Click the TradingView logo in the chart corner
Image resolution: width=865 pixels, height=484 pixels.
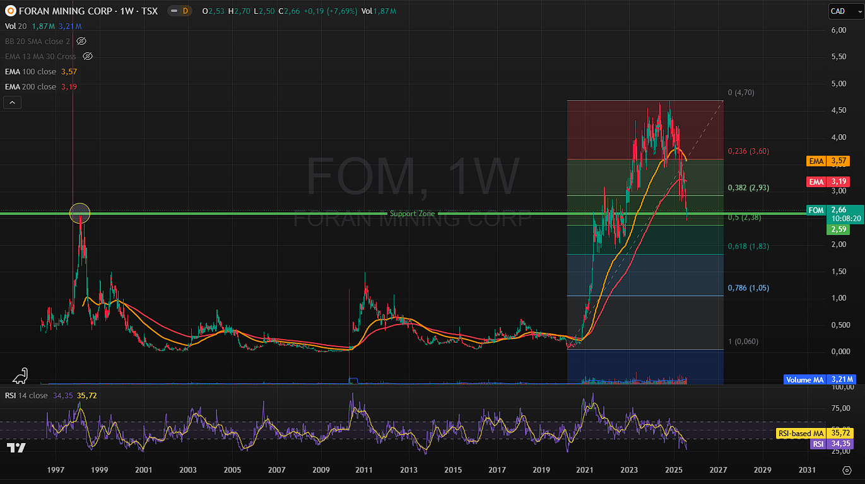(16, 448)
